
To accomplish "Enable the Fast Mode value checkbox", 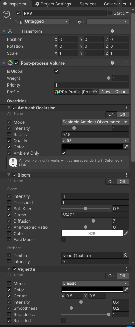I will pos(64,239).
